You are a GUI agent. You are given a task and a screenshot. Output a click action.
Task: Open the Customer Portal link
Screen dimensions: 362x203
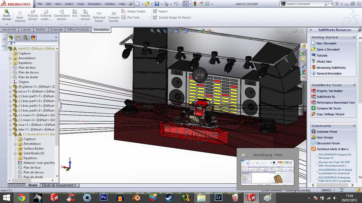click(x=327, y=132)
